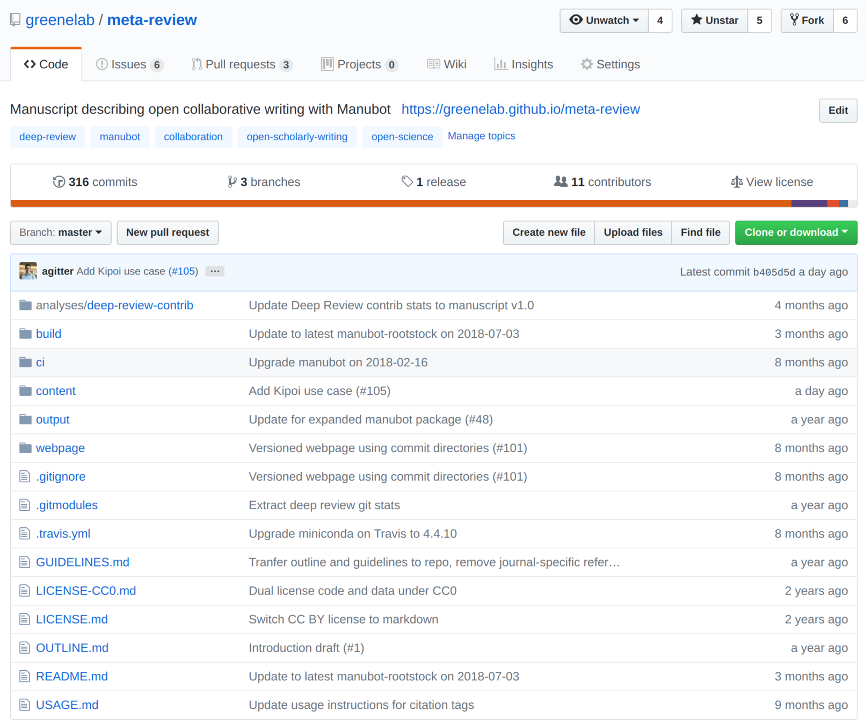Open the Projects tab
The height and width of the screenshot is (725, 865).
359,64
